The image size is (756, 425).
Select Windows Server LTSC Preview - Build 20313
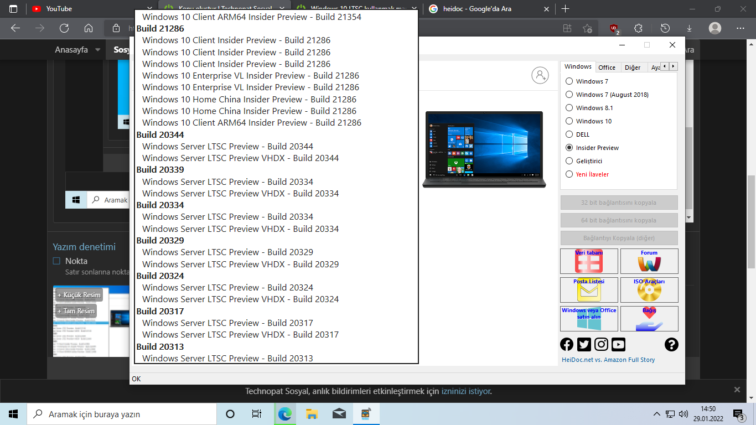[227, 358]
